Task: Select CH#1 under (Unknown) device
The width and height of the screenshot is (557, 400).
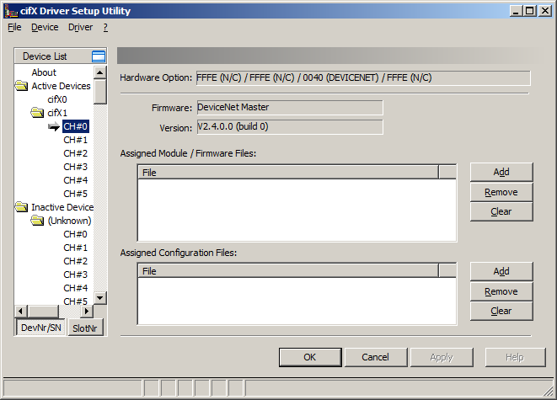Action: tap(75, 248)
